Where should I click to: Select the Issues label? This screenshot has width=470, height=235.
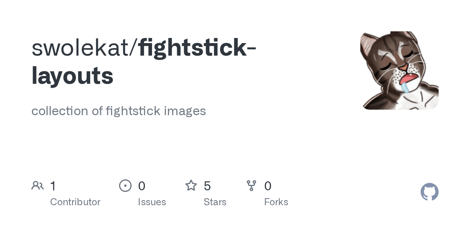tap(152, 202)
